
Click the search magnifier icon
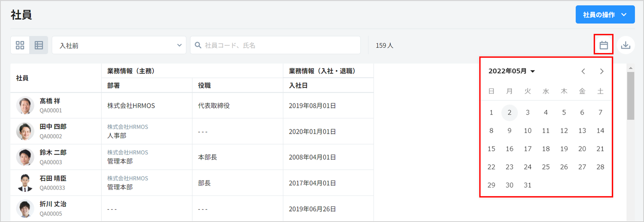click(198, 45)
